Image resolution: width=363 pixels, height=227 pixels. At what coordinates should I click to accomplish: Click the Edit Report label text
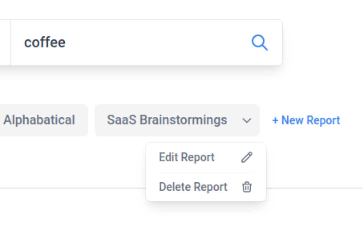click(187, 157)
